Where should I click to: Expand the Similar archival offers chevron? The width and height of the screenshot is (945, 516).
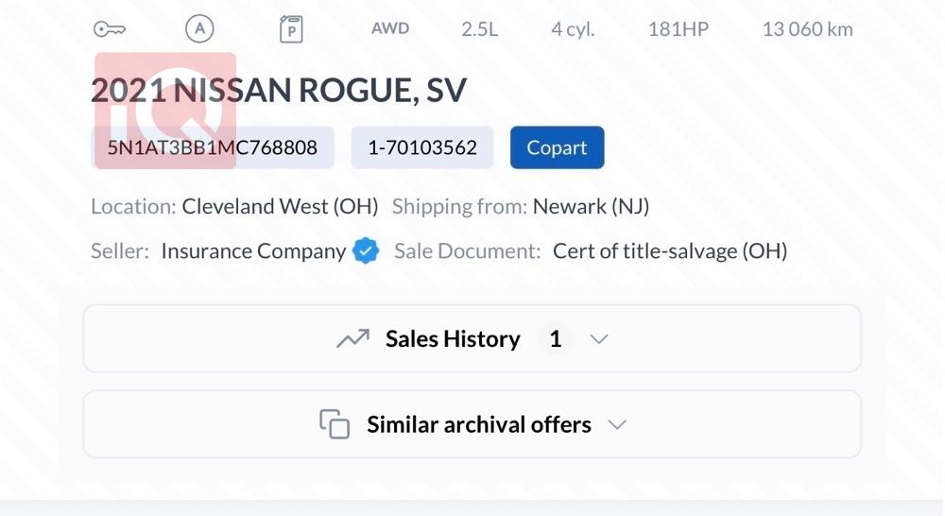(x=617, y=424)
